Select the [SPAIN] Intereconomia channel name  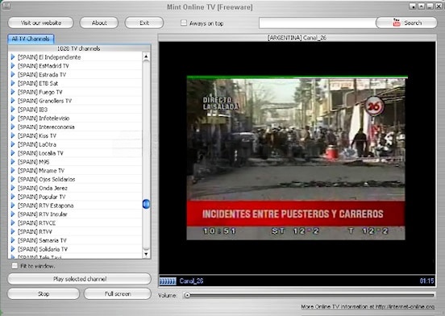tap(46, 127)
